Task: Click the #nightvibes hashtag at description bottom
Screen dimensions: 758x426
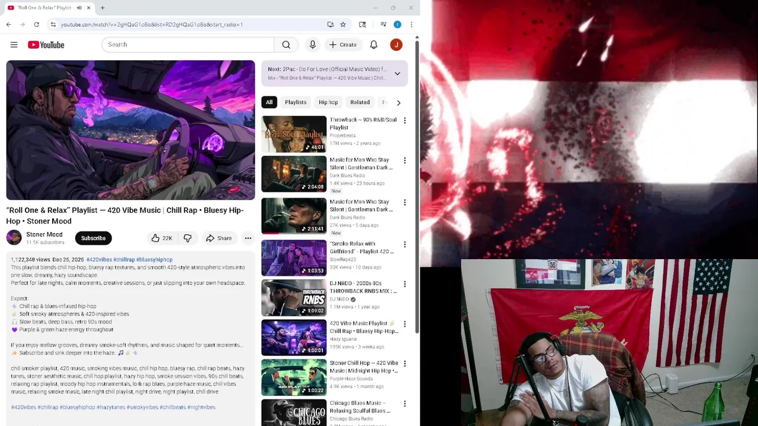Action: pyautogui.click(x=201, y=407)
